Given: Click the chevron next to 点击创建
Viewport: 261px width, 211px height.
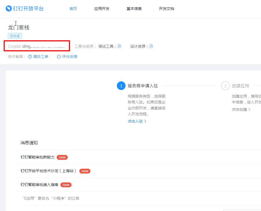Looking at the screenshot, I should point(249,109).
